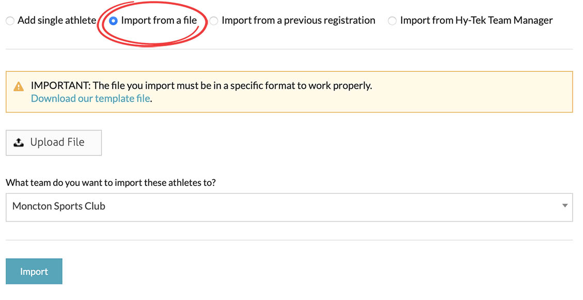Click "Import from a previous registration" label text

pos(298,21)
